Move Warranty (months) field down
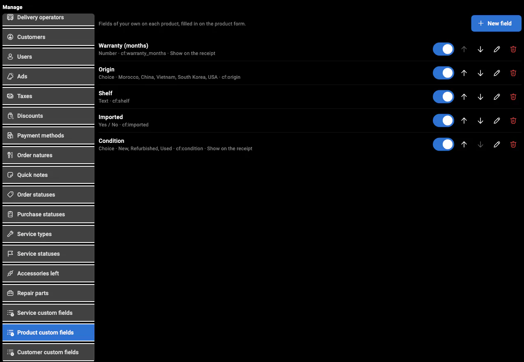524x362 pixels. pos(480,49)
